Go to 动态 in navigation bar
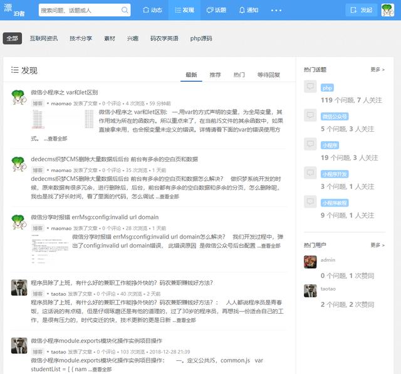Image resolution: width=401 pixels, height=374 pixels. click(x=152, y=10)
